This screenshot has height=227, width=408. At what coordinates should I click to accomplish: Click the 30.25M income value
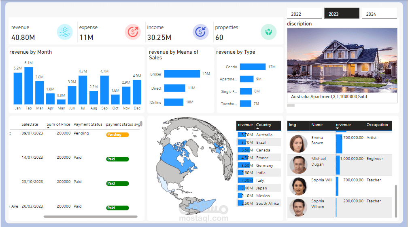click(159, 38)
